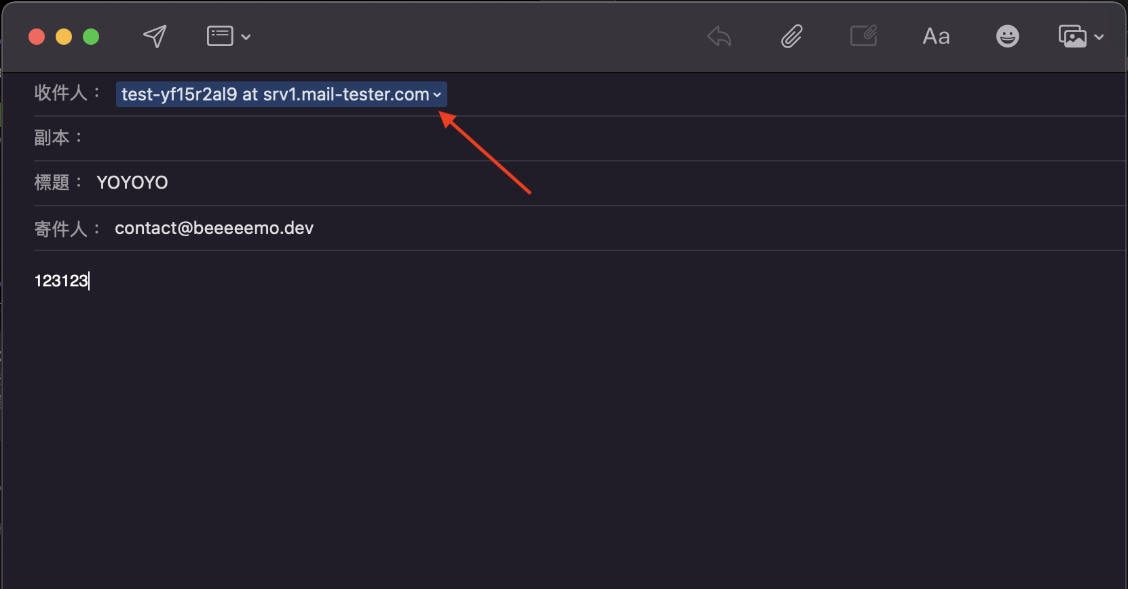Send the message with the paper plane icon
The height and width of the screenshot is (589, 1128).
click(155, 36)
